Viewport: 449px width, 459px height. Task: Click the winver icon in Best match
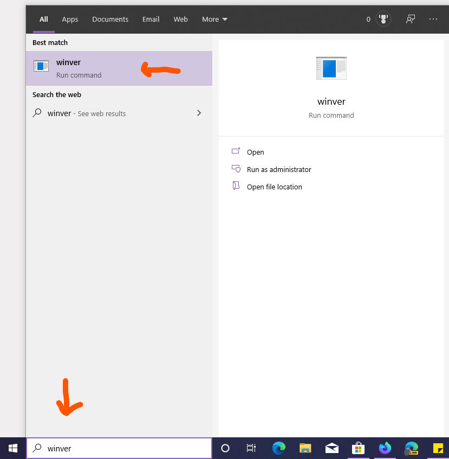click(x=41, y=66)
